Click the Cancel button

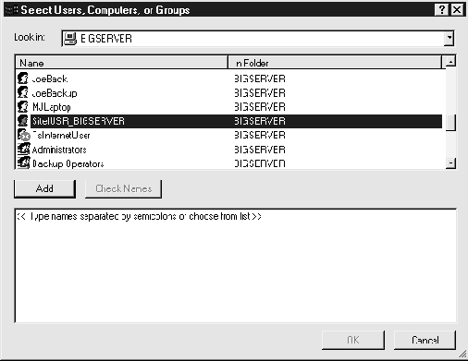pyautogui.click(x=425, y=340)
